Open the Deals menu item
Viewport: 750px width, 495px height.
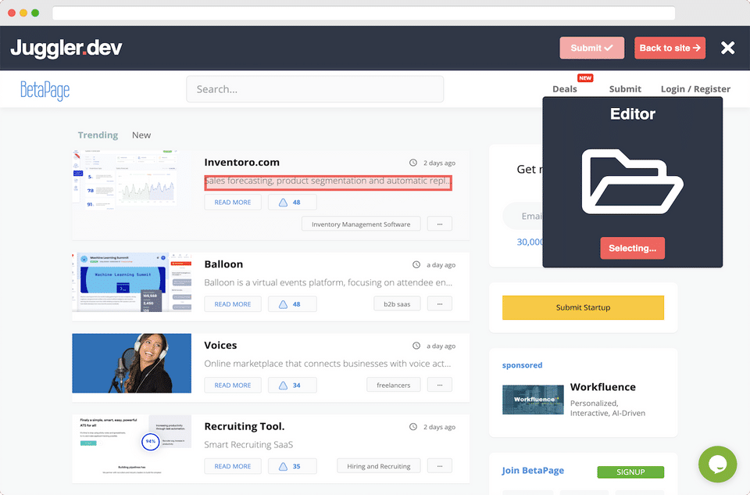click(564, 89)
